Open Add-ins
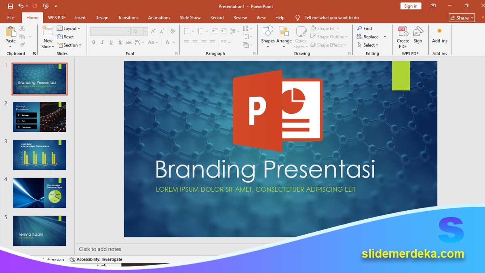Viewport: 485px width, 273px height. click(x=440, y=35)
